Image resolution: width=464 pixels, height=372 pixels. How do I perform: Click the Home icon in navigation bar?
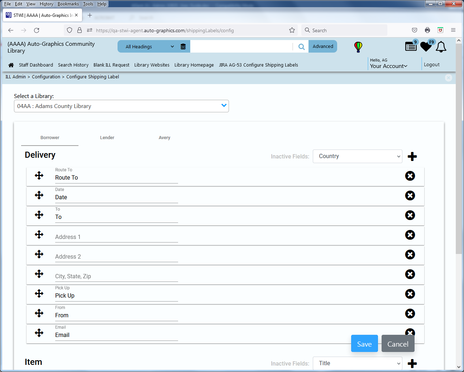pyautogui.click(x=11, y=65)
